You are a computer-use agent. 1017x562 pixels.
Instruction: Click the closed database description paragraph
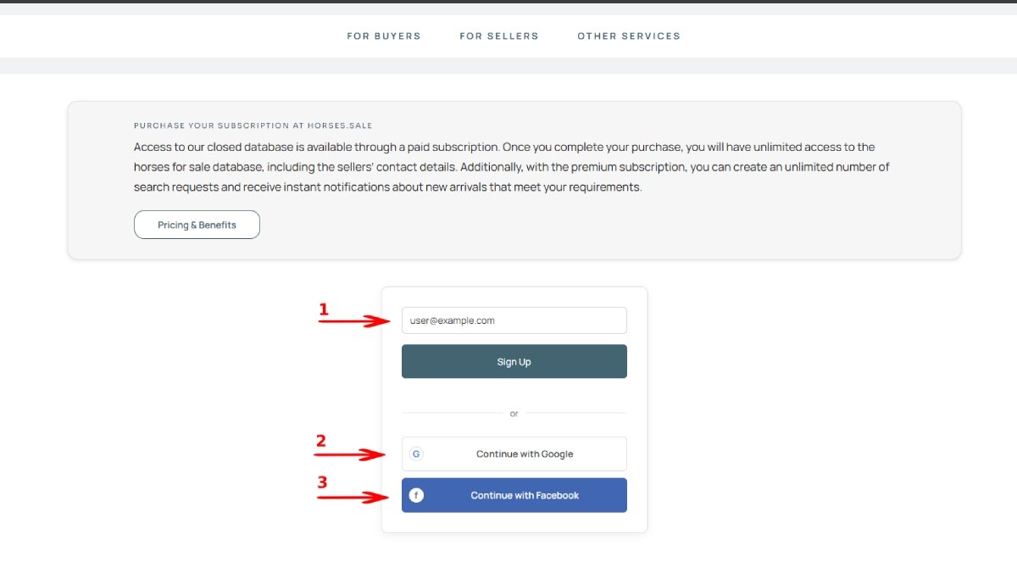click(x=511, y=167)
